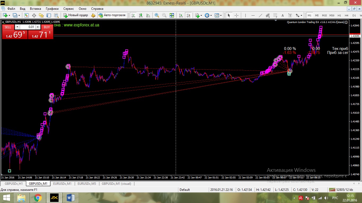Image resolution: width=362 pixels, height=203 pixels.
Task: Zoom in on the chart
Action: pos(157,15)
